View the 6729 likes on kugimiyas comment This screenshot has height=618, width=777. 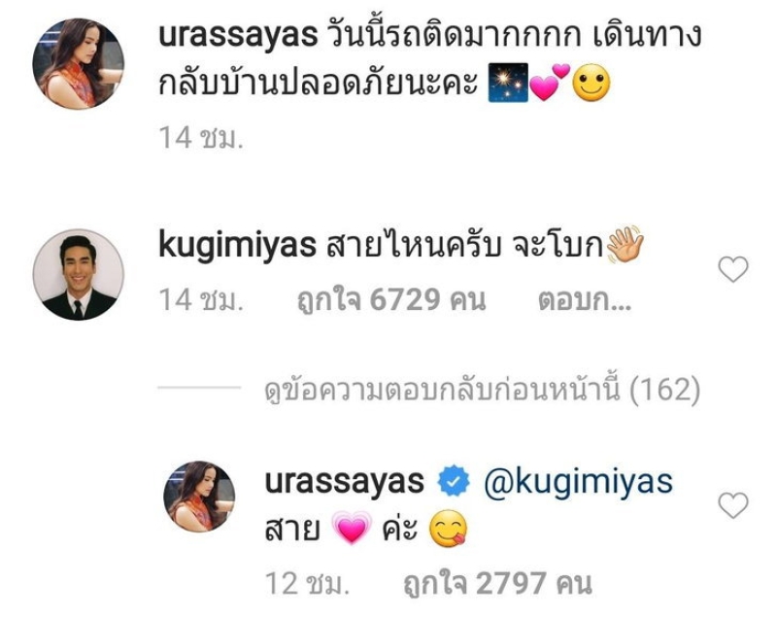coord(391,300)
